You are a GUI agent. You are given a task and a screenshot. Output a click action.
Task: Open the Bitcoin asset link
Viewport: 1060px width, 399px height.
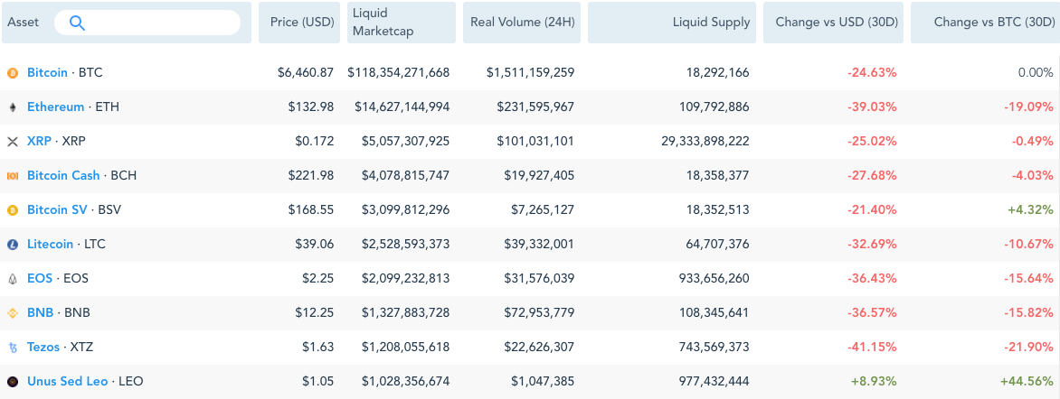coord(47,72)
